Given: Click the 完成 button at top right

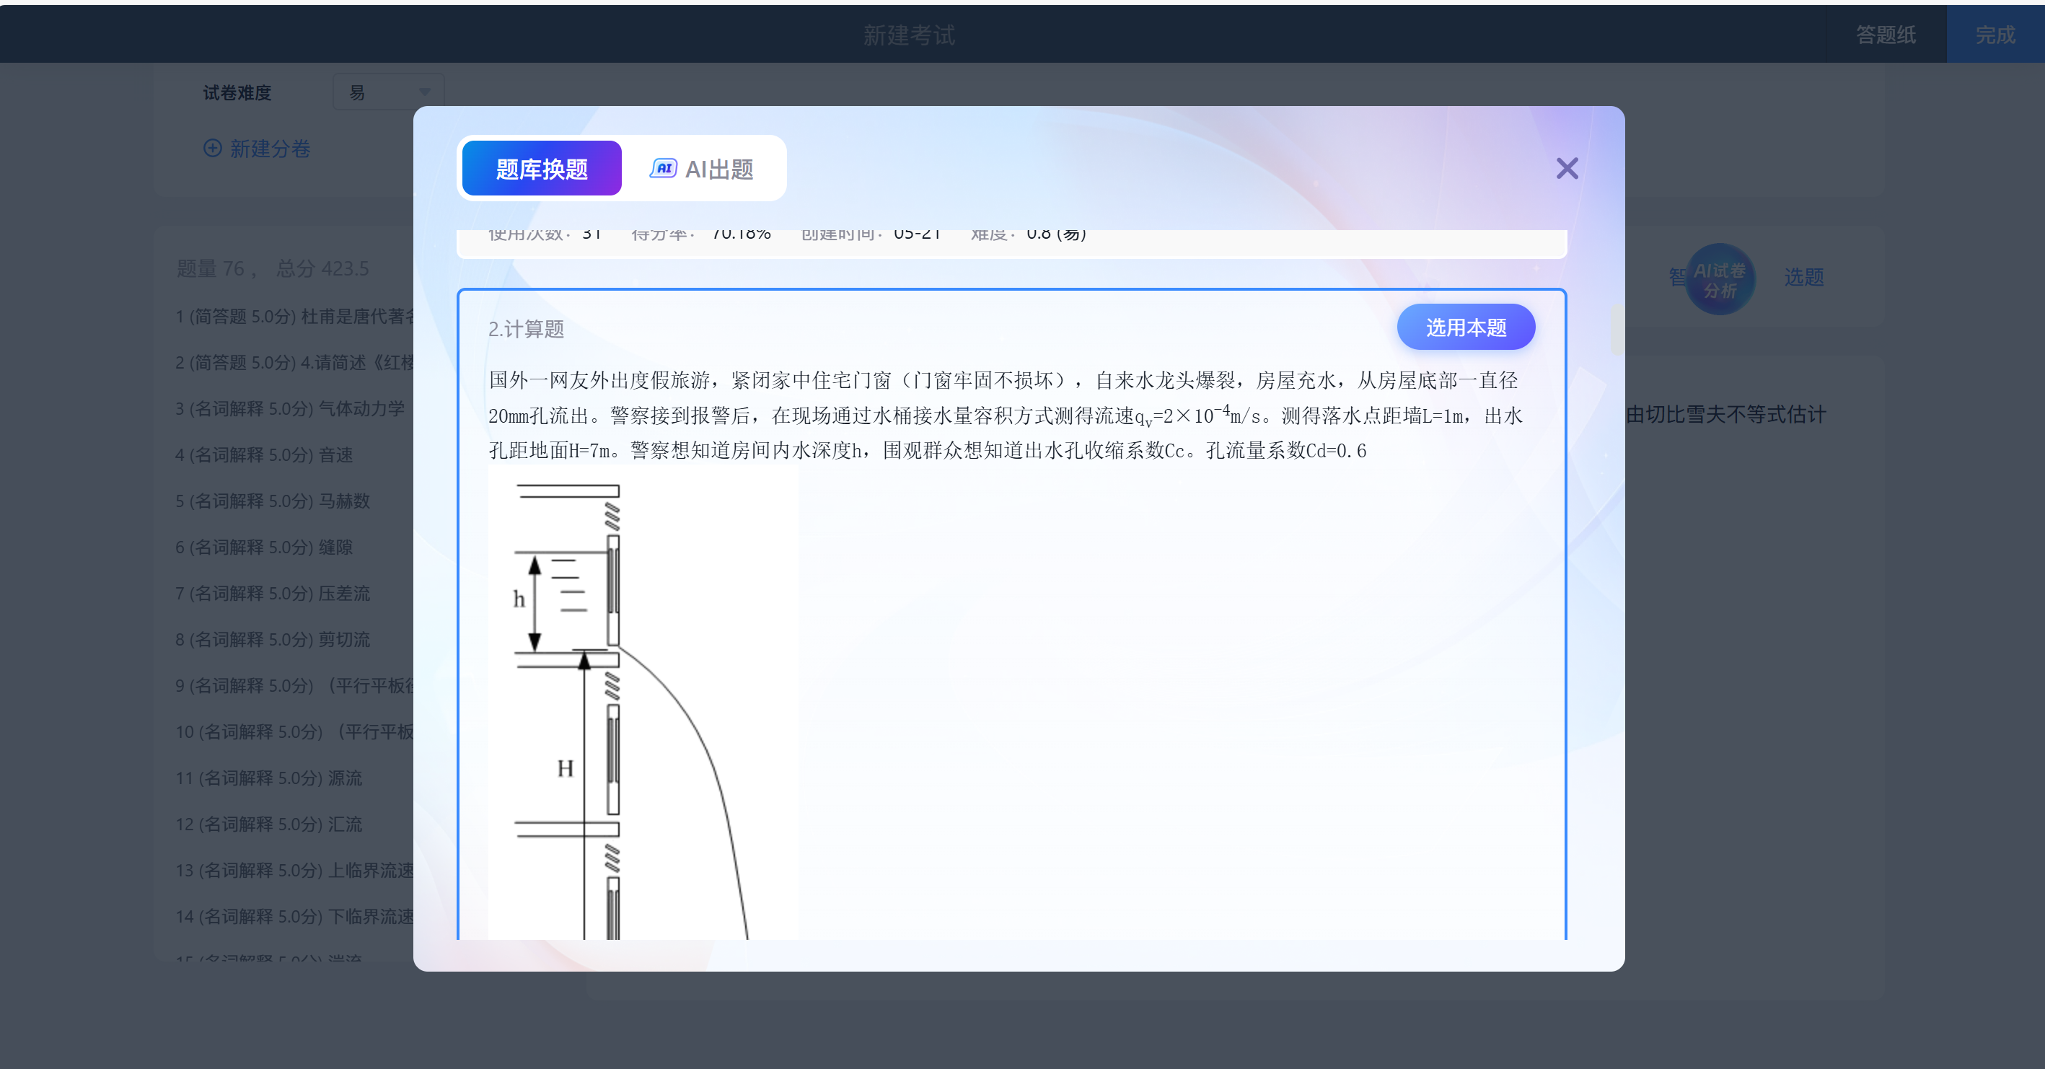Looking at the screenshot, I should coord(1995,35).
